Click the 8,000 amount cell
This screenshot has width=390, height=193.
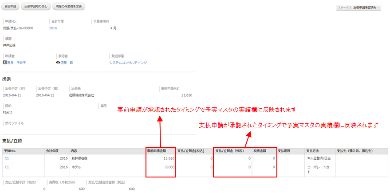(x=161, y=170)
